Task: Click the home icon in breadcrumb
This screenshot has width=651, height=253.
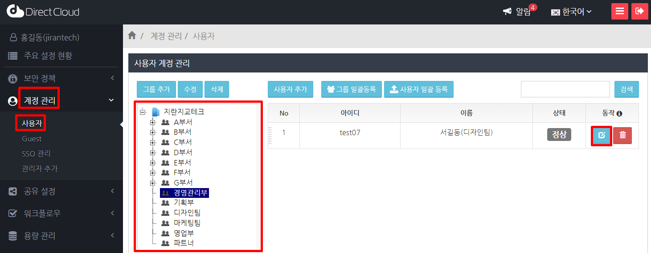Action: pos(132,36)
